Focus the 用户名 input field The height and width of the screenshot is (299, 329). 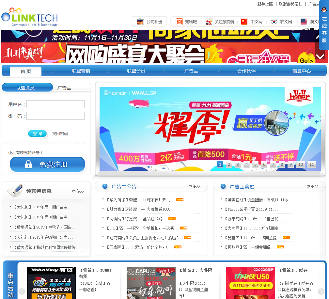(x=55, y=104)
